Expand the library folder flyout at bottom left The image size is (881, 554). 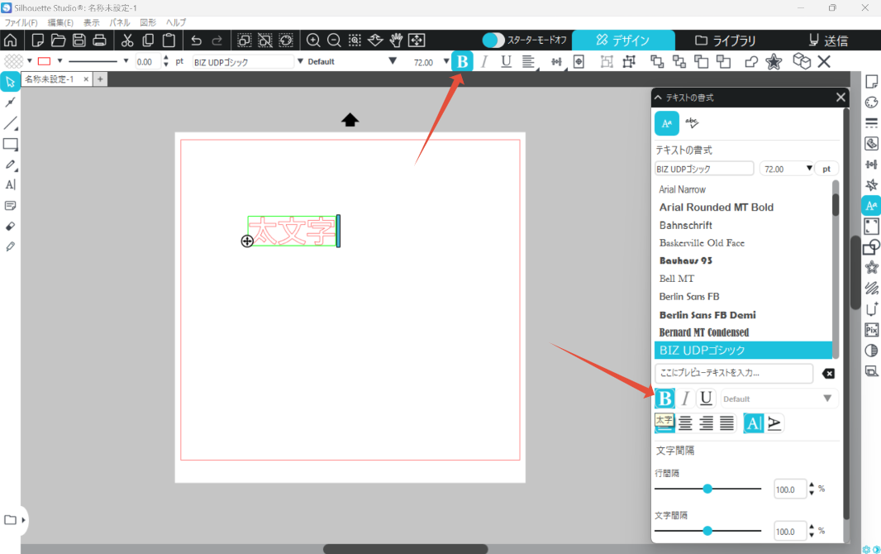(x=23, y=520)
